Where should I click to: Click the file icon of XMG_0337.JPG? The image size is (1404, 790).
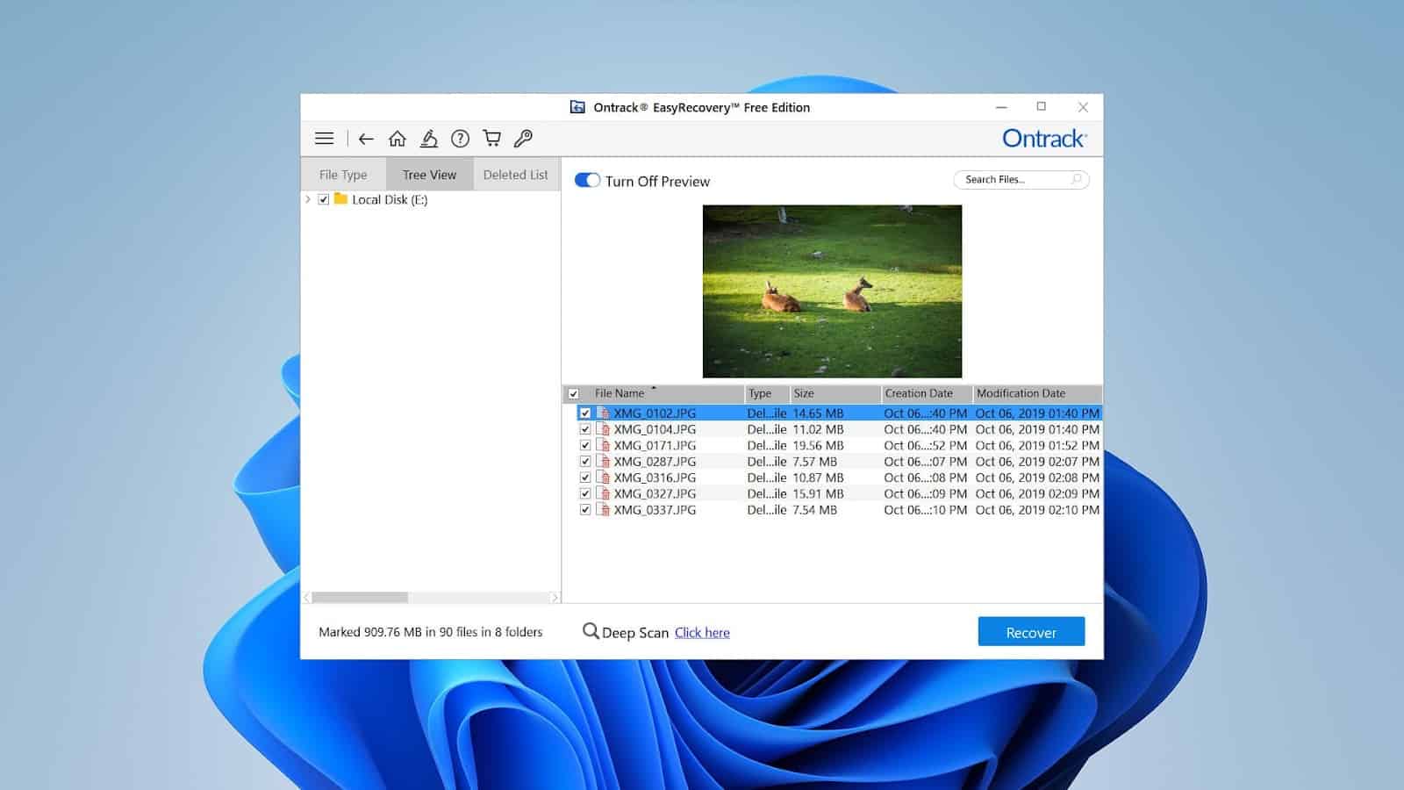coord(603,509)
